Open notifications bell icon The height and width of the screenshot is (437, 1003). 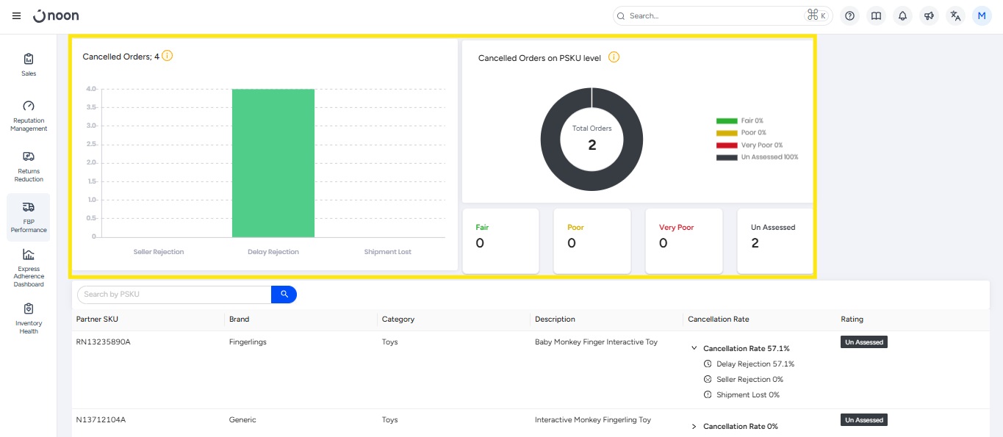(x=902, y=16)
